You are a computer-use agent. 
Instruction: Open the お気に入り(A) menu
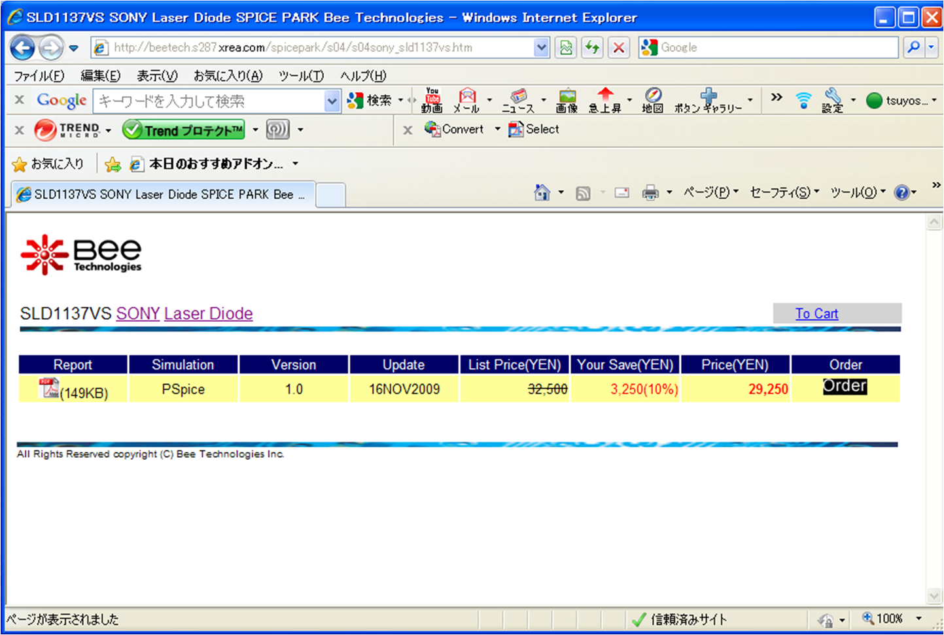point(228,76)
